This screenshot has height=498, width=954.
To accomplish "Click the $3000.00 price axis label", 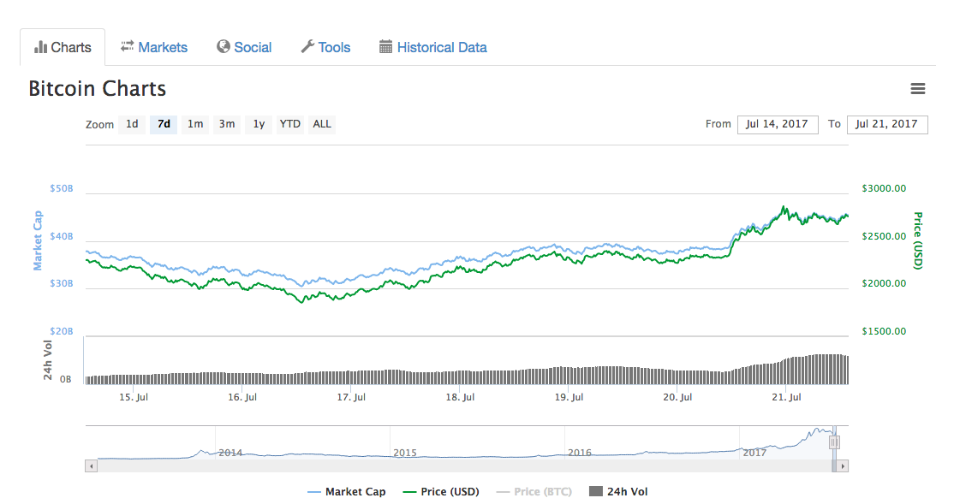I will pos(884,188).
